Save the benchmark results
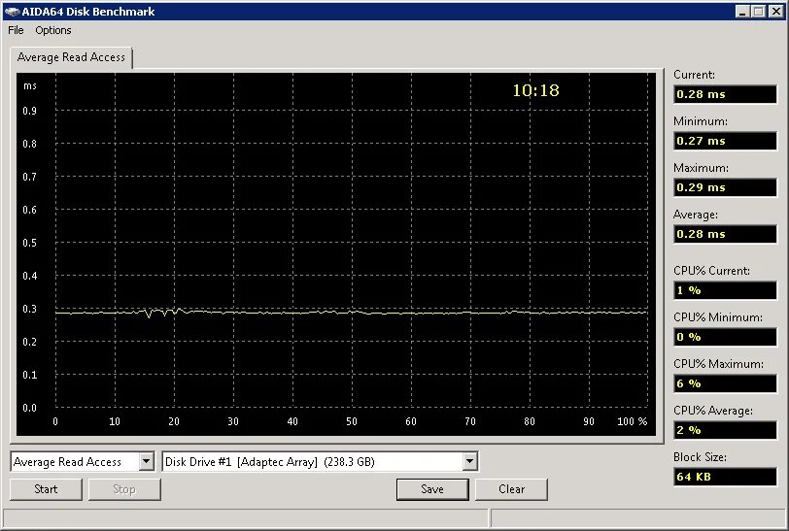 pos(432,489)
